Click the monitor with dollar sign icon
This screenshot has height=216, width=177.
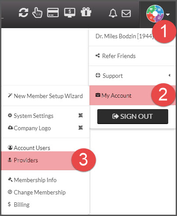pos(70,13)
